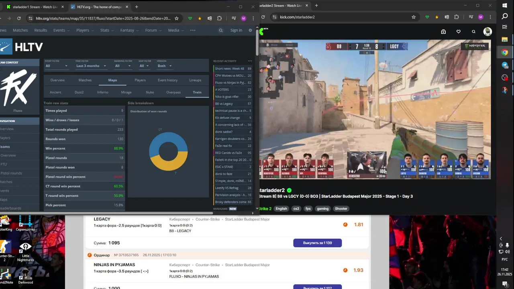
Task: Click the HLTV logo
Action: [x=21, y=47]
